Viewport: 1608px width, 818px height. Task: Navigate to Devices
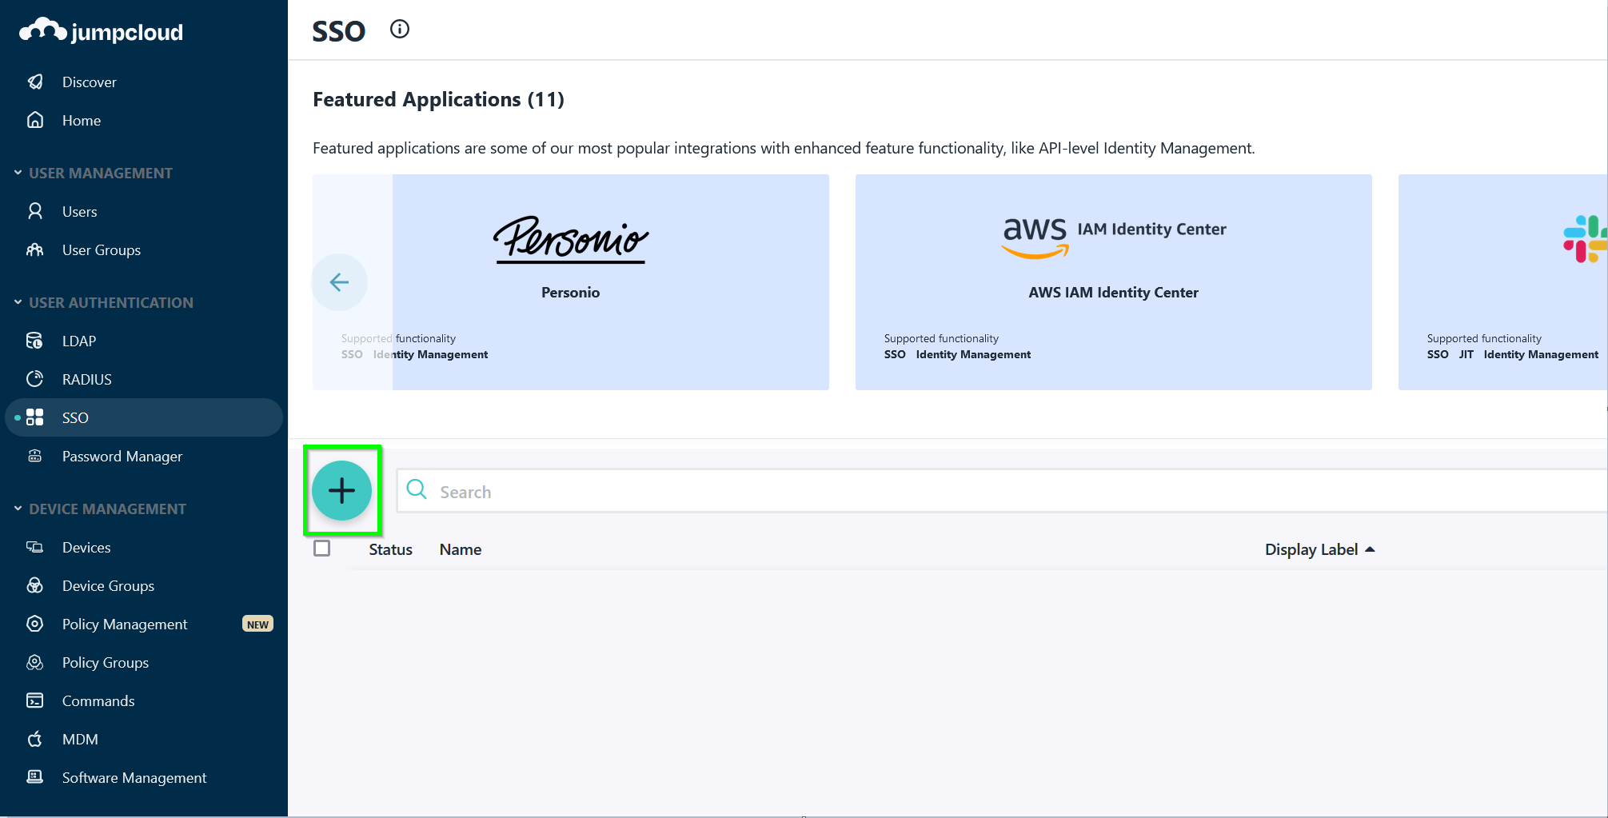86,548
